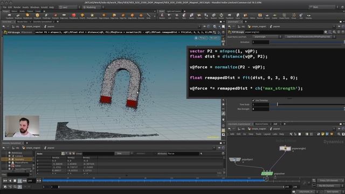Image resolution: width=345 pixels, height=194 pixels.
Task: Open the No cam camera dropdown
Action: point(214,38)
